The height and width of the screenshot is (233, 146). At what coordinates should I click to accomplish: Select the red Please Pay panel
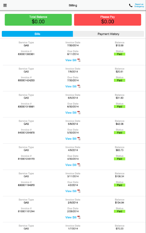coord(107,20)
